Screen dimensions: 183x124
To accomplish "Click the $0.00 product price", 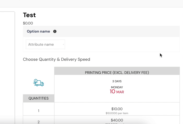I will 28,23.
